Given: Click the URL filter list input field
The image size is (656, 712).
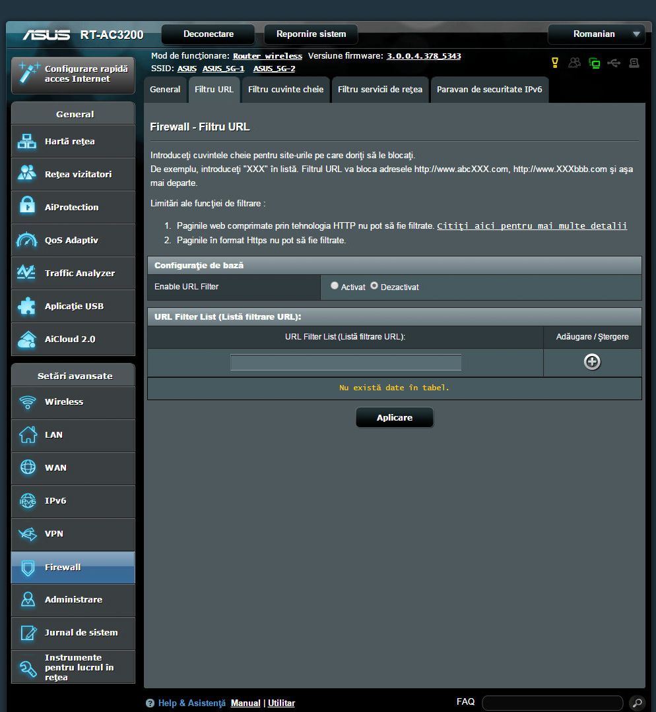Looking at the screenshot, I should pyautogui.click(x=345, y=363).
